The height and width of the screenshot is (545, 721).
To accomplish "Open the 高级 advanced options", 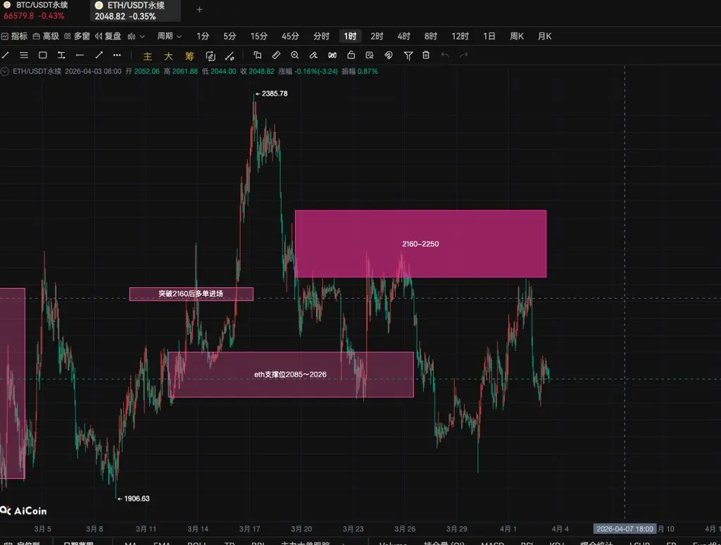I will (46, 36).
